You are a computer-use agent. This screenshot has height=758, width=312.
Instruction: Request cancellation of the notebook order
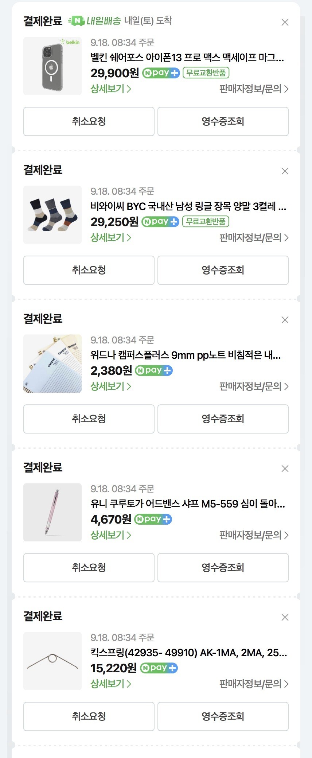point(89,419)
